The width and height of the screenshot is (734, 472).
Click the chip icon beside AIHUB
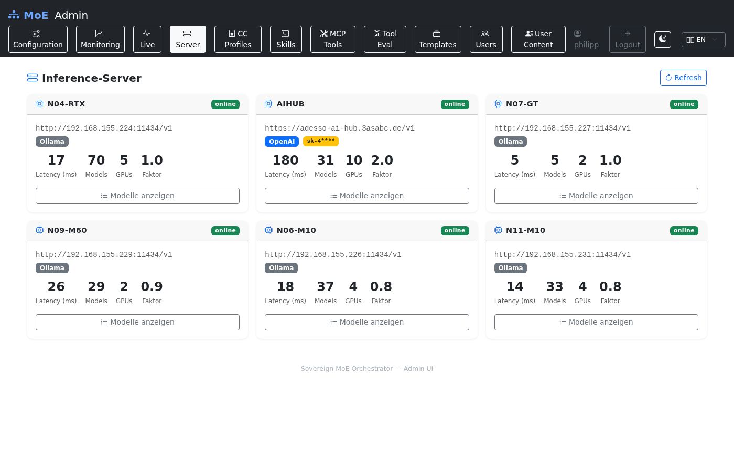[268, 104]
